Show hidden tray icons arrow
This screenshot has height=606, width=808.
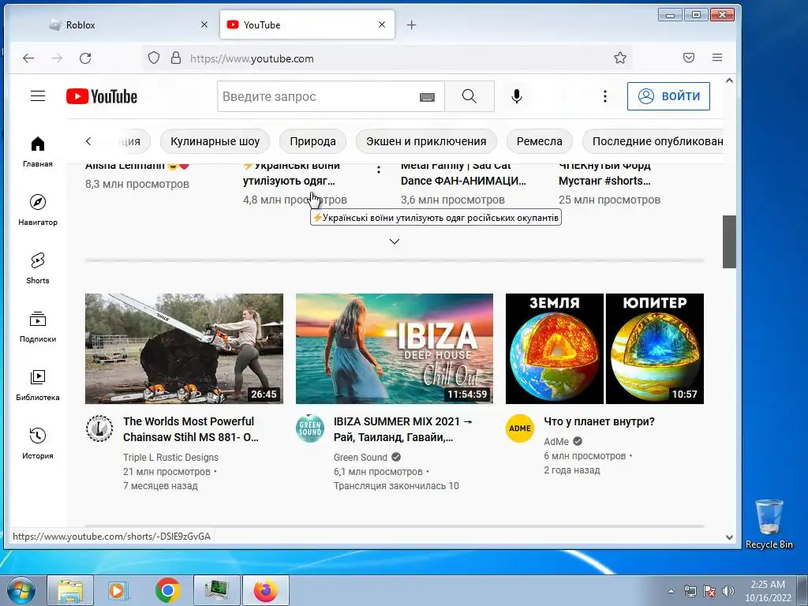tap(671, 591)
